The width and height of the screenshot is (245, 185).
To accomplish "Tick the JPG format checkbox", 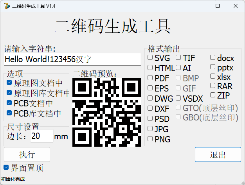I will tap(150, 129).
